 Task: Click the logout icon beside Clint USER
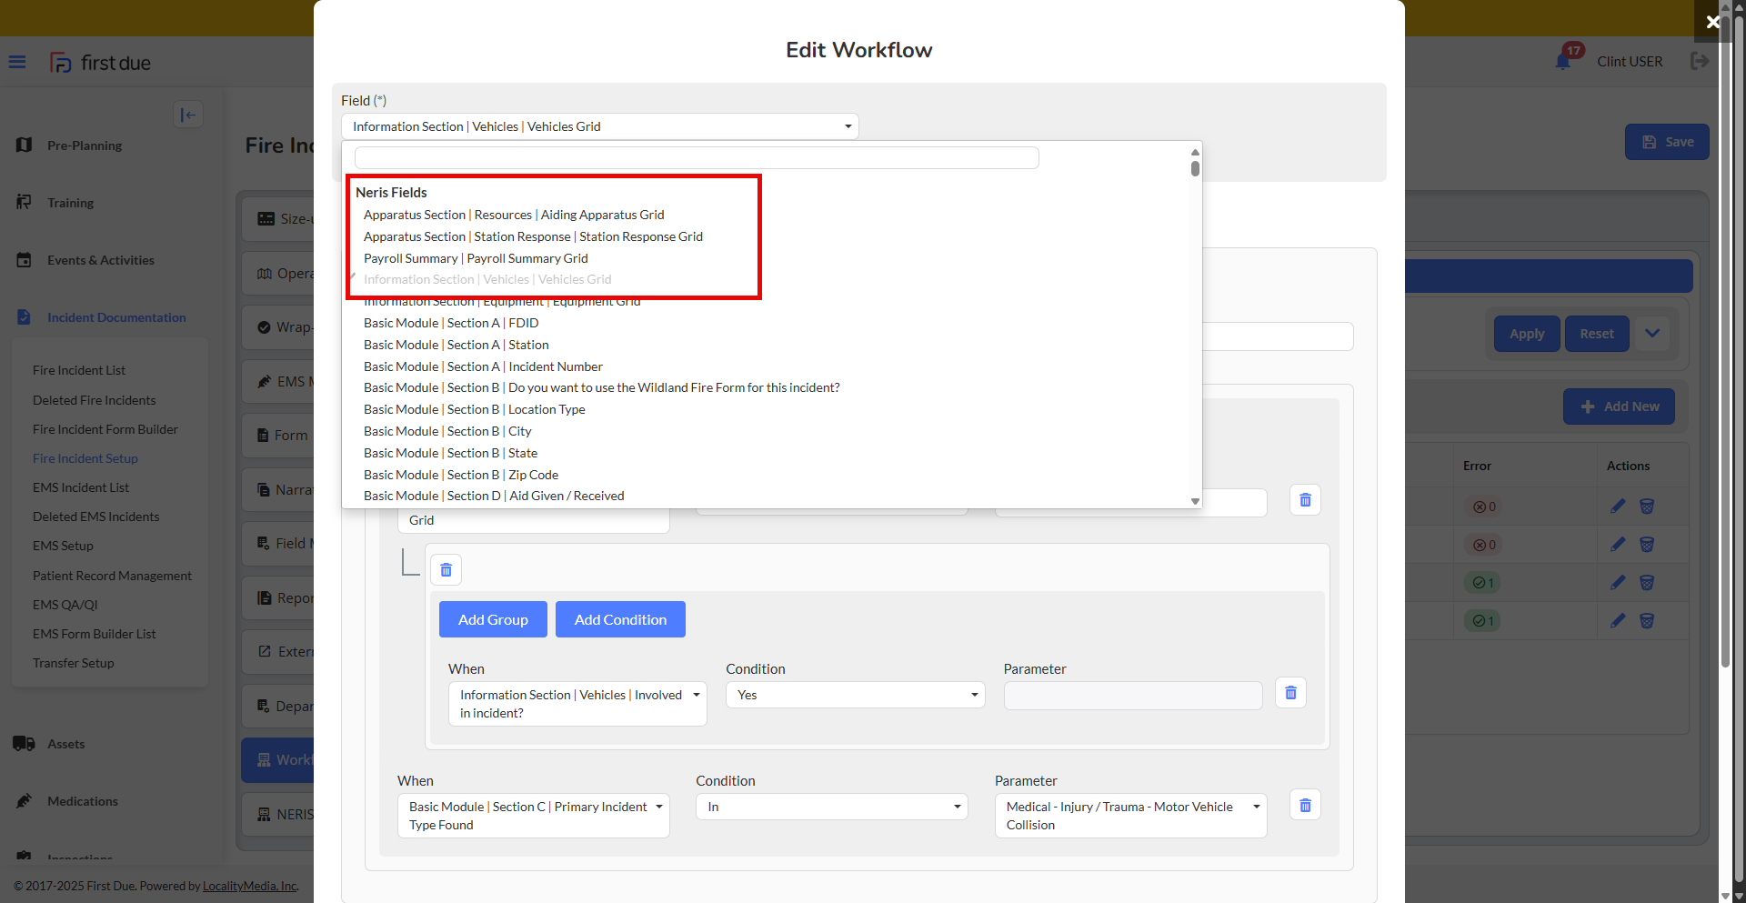(x=1699, y=61)
